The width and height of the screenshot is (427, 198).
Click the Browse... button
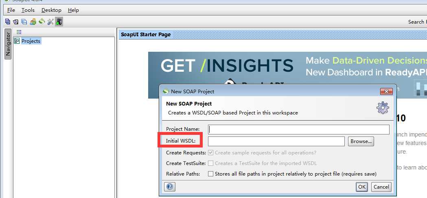[x=361, y=141]
